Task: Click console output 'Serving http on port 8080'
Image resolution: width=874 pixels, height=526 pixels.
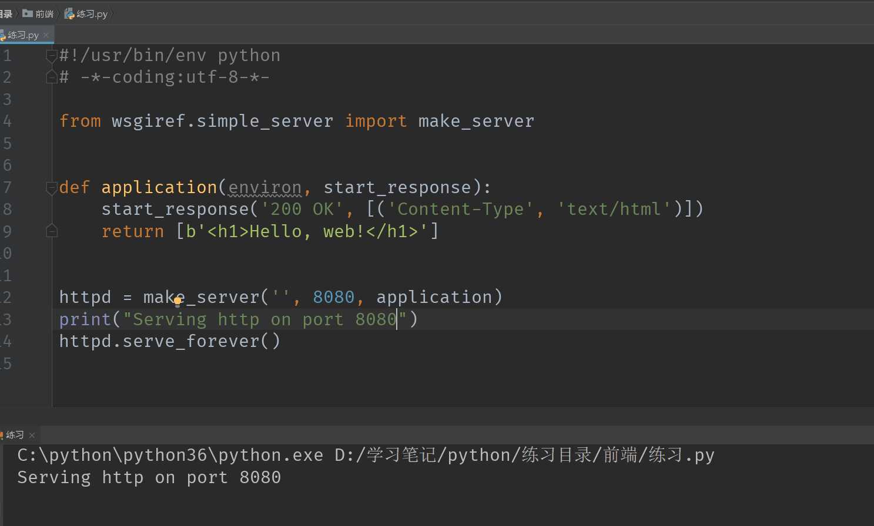Action: pos(149,477)
